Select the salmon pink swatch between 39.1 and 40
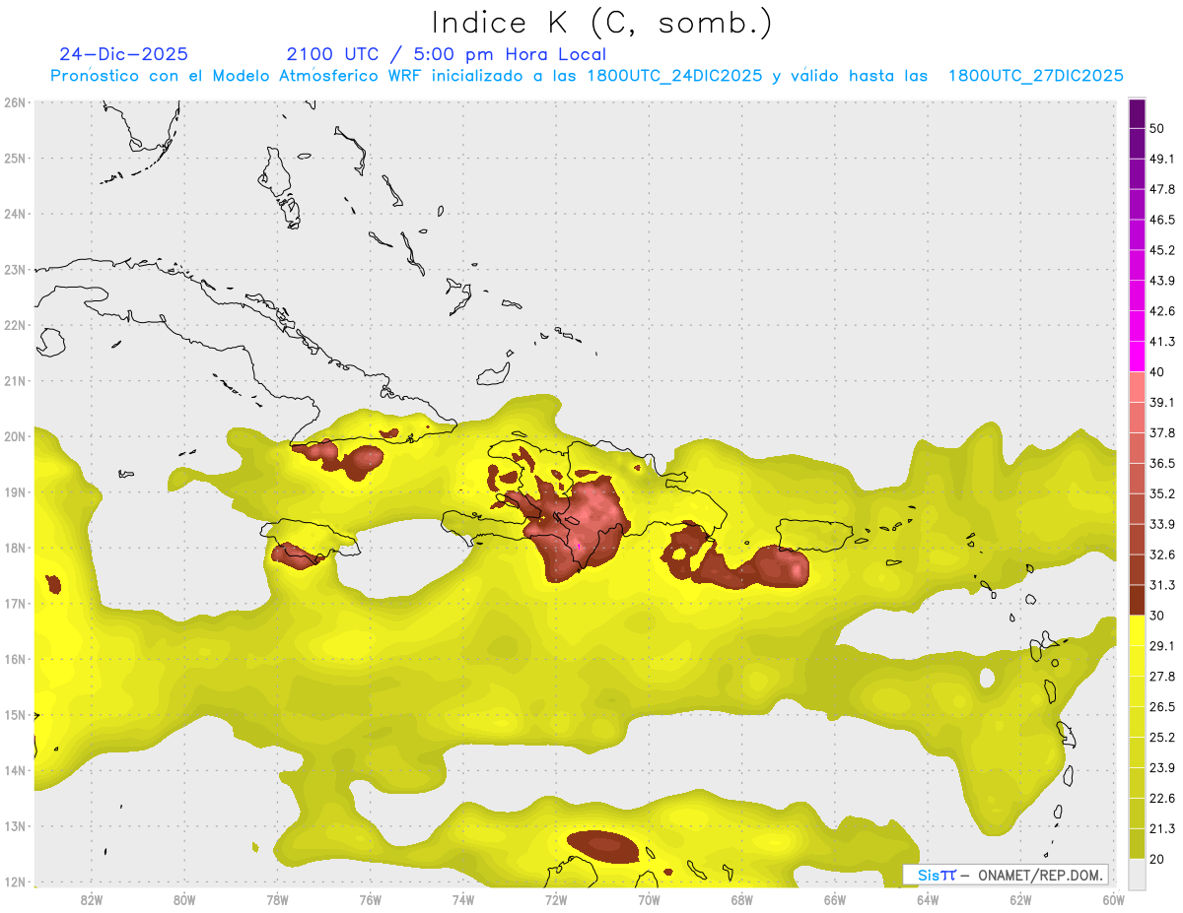This screenshot has height=913, width=1183. coord(1137,387)
